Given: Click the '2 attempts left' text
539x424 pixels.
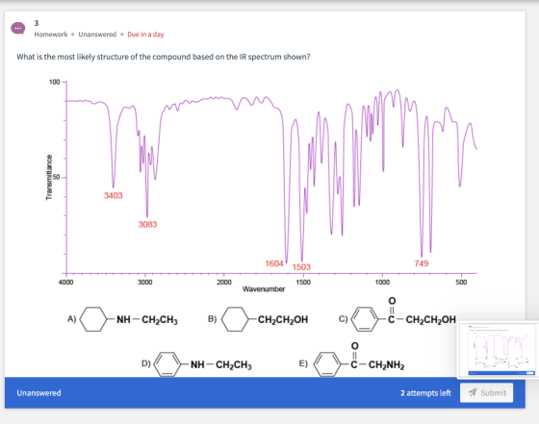Looking at the screenshot, I should pos(425,393).
